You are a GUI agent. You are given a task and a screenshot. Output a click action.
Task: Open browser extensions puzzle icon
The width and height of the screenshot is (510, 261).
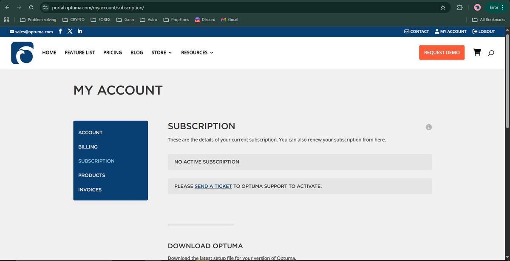459,7
